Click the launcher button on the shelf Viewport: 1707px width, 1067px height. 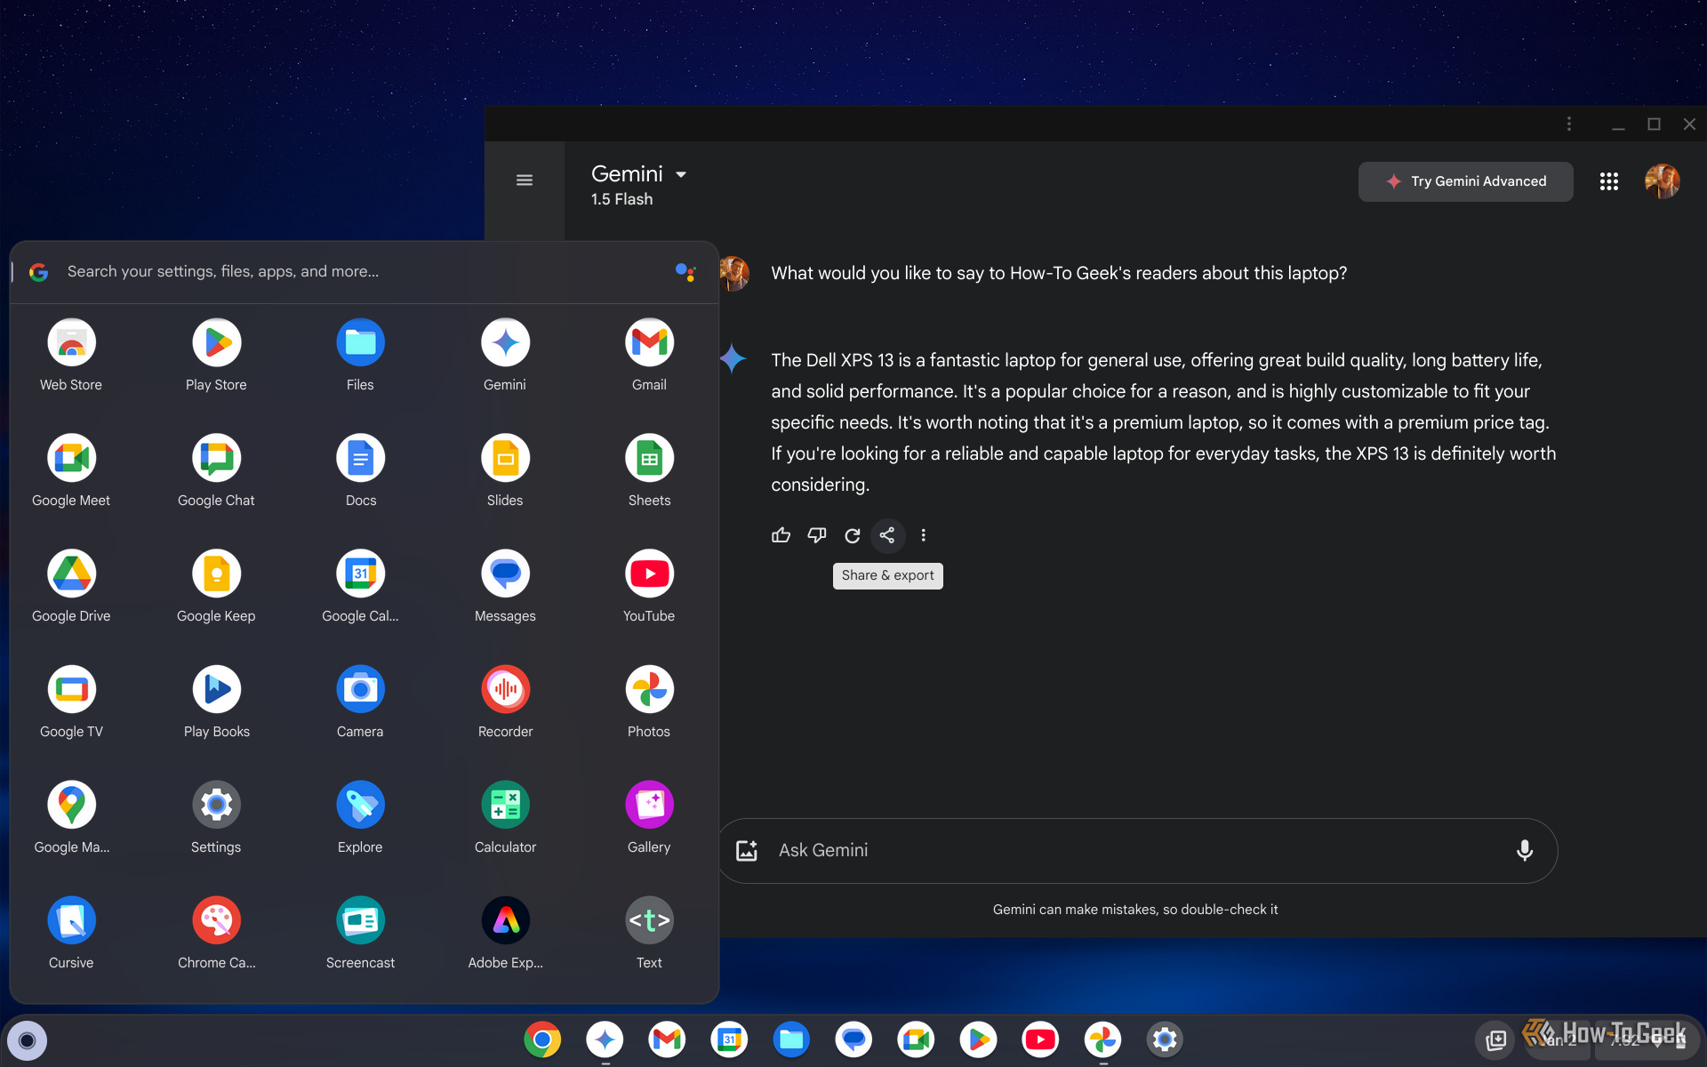(x=28, y=1039)
